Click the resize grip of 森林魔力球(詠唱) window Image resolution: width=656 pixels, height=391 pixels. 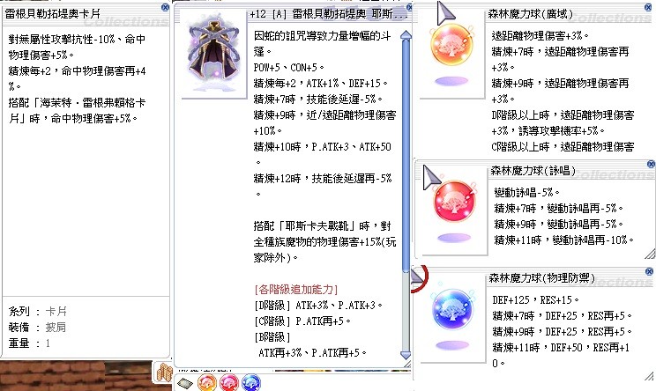tap(650, 253)
